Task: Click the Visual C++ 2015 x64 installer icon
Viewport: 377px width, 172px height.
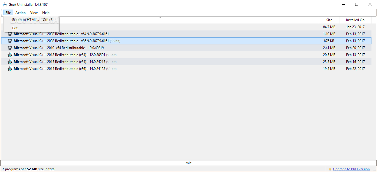Action: [10, 62]
